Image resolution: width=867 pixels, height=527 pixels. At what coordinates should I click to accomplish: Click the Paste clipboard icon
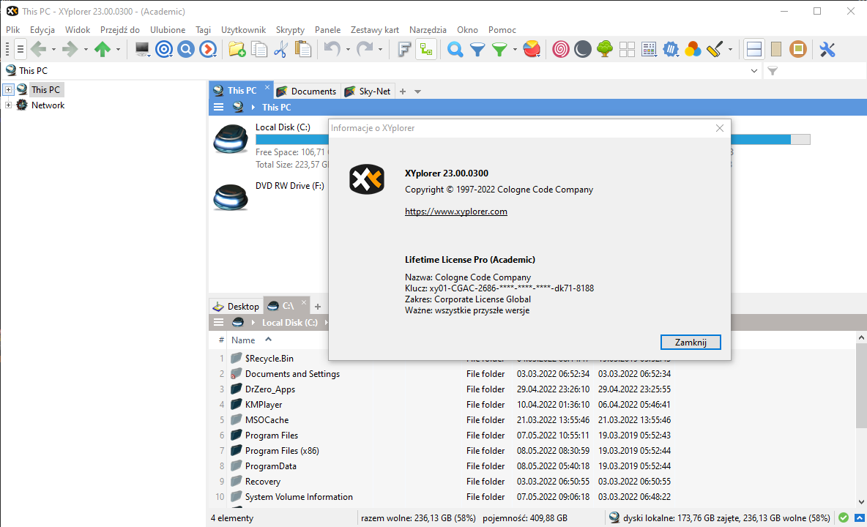[303, 50]
